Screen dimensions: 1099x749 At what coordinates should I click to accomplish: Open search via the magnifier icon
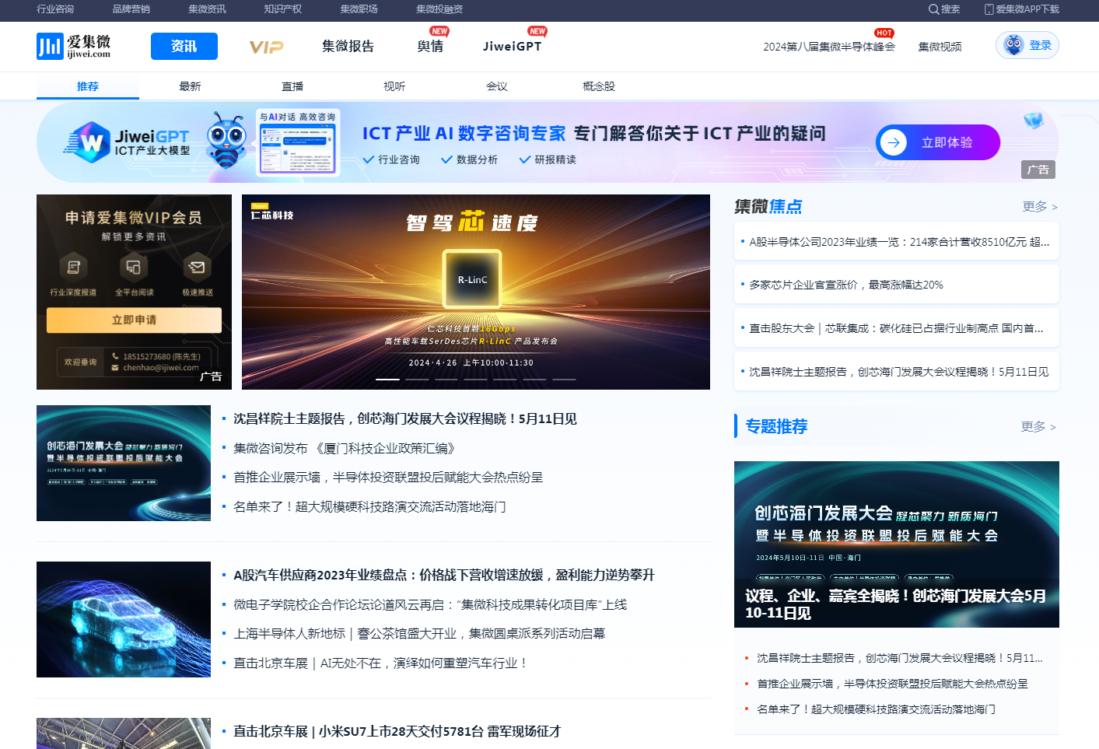[933, 9]
